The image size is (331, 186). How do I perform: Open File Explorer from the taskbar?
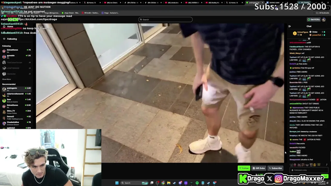tap(169, 183)
